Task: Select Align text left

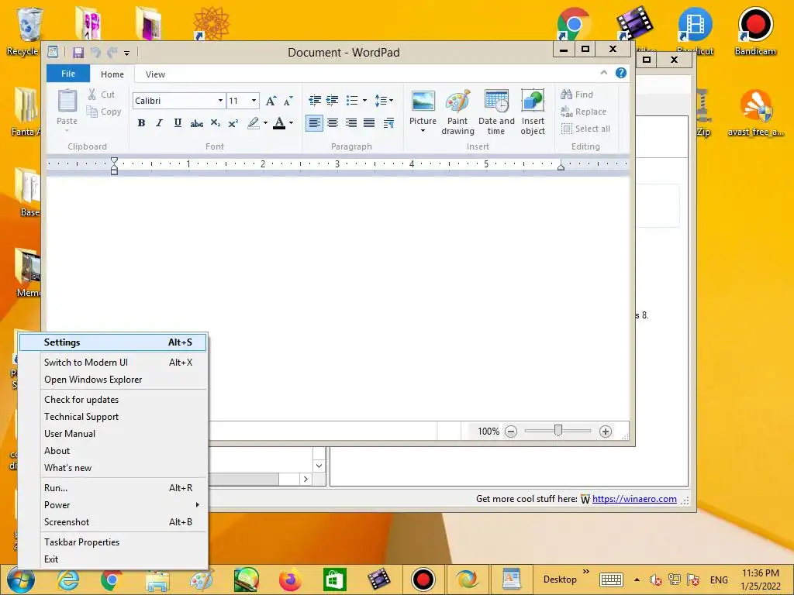Action: 315,123
